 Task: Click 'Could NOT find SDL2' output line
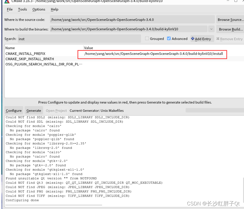[x=67, y=117]
